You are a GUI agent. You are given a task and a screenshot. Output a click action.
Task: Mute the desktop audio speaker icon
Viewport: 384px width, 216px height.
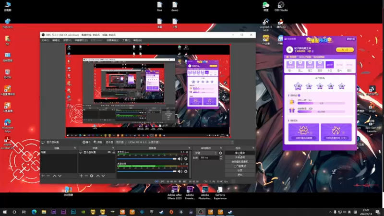pos(180,171)
